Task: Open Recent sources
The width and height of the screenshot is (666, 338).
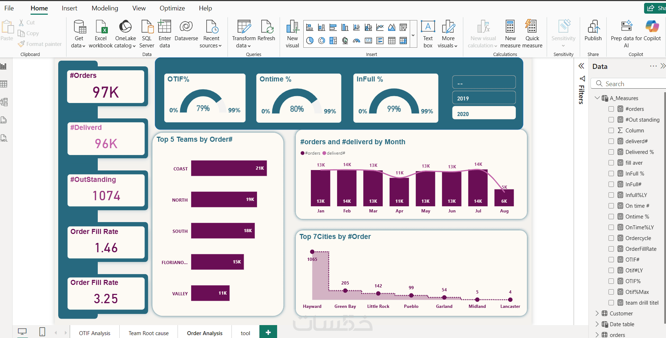Action: 211,34
